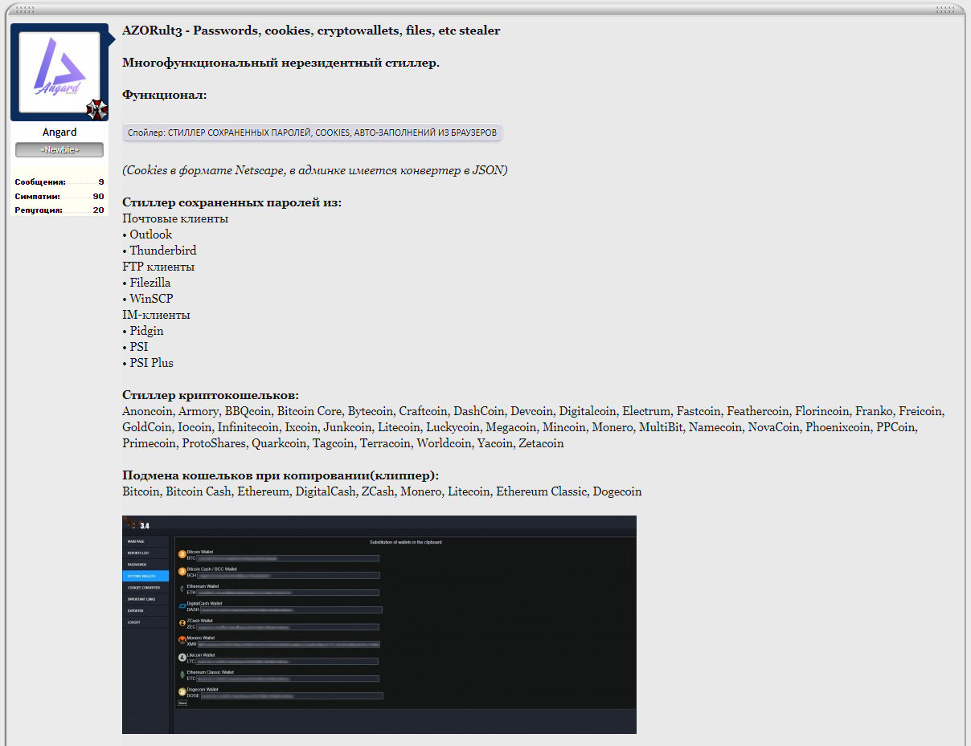Click the ZCash Wallet icon
Viewport: 971px width, 746px height.
click(x=182, y=623)
